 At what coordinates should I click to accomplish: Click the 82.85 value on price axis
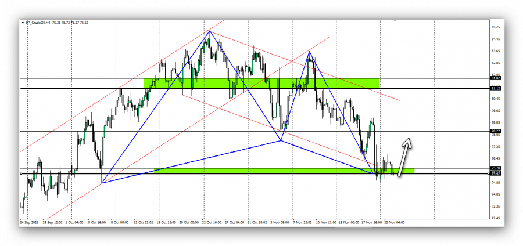(x=495, y=63)
